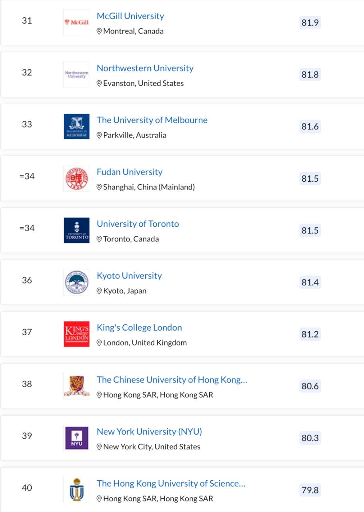The image size is (364, 512).
Task: Click the University of Toronto logo
Action: pyautogui.click(x=76, y=230)
